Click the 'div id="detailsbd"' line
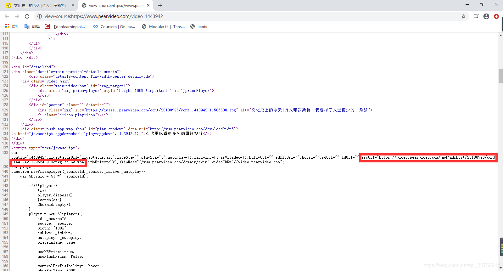This screenshot has width=503, height=271. pyautogui.click(x=33, y=67)
